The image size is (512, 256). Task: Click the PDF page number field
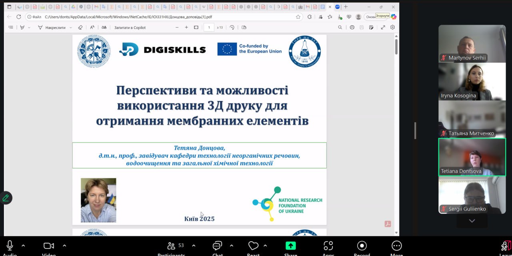209,28
